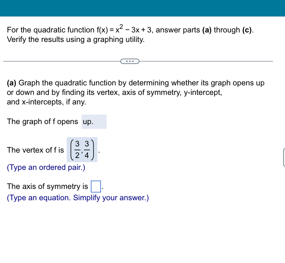This screenshot has width=285, height=263.
Task: Click the 'Type an equation' instruction text
Action: pyautogui.click(x=77, y=198)
